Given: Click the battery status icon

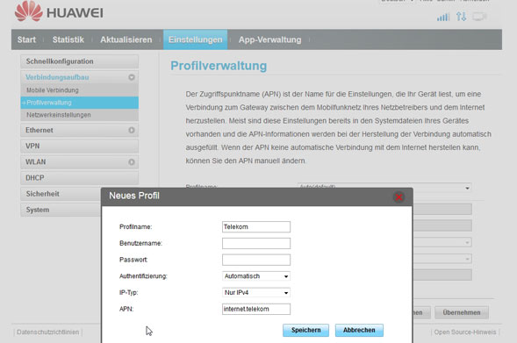Looking at the screenshot, I should tap(479, 17).
